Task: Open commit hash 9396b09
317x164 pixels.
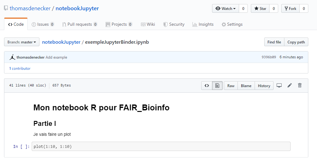Action: [269, 57]
